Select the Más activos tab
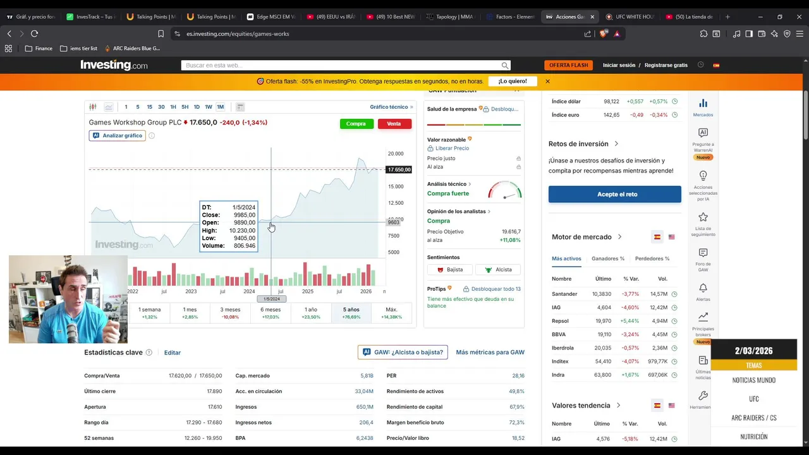809x455 pixels. (566, 258)
